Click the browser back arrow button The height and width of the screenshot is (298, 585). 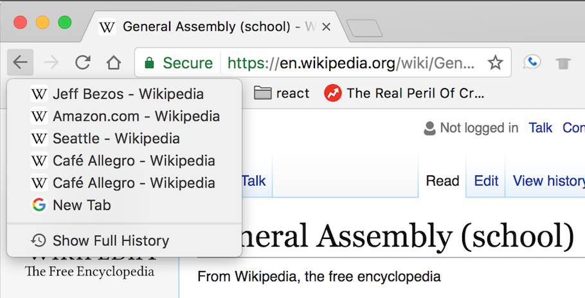21,62
